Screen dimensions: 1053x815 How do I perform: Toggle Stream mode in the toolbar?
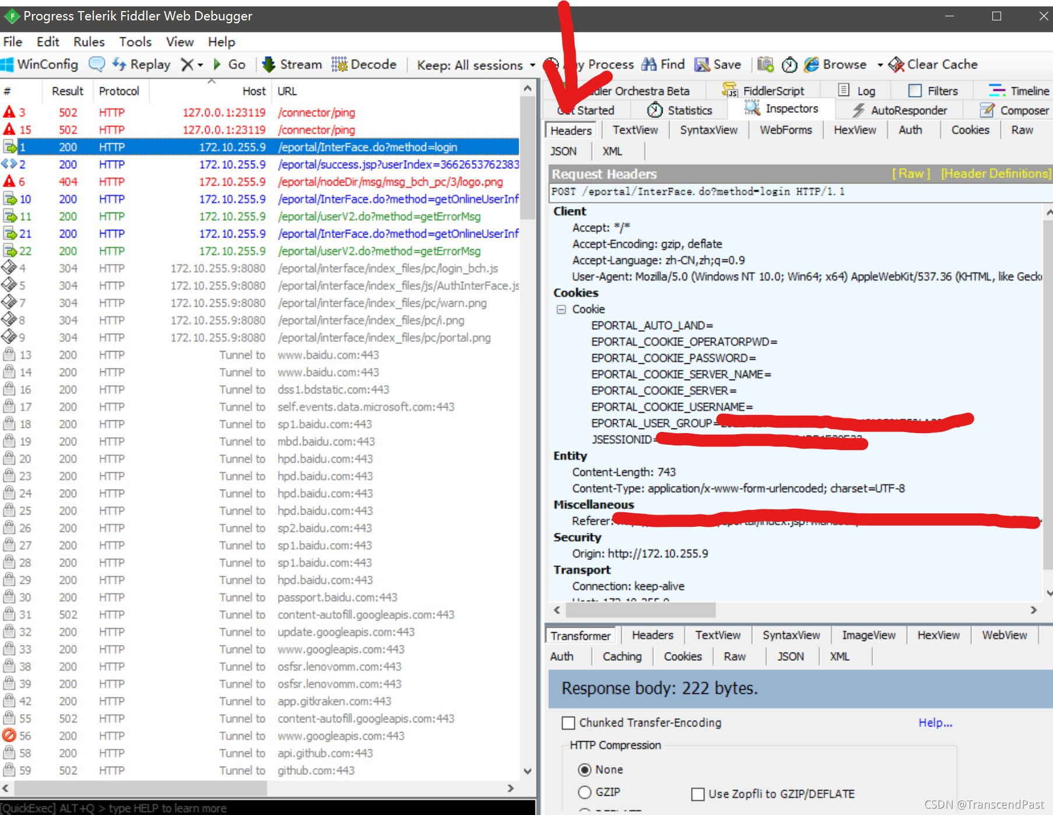pyautogui.click(x=293, y=64)
